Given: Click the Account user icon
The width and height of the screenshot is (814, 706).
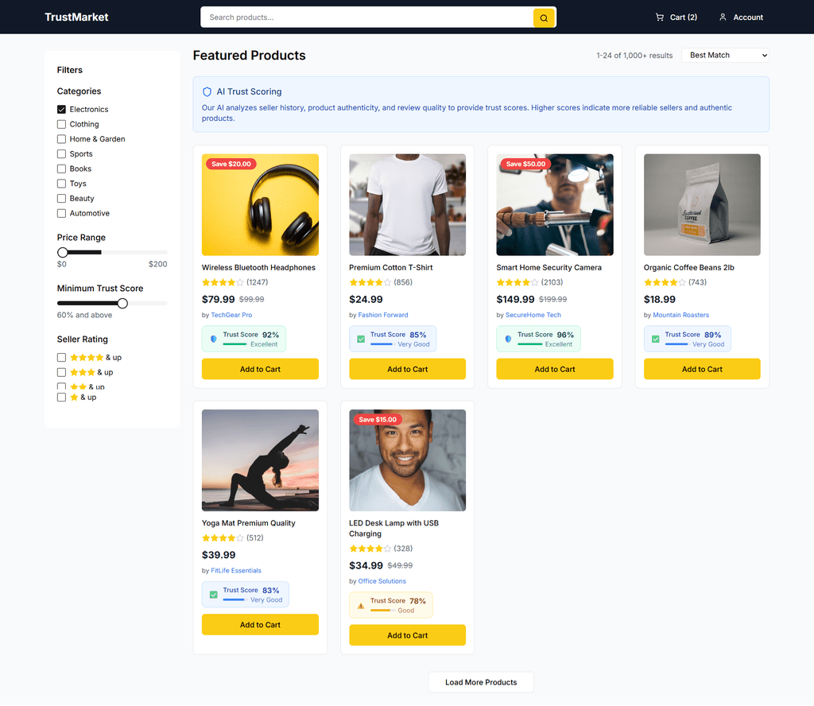Looking at the screenshot, I should point(723,17).
